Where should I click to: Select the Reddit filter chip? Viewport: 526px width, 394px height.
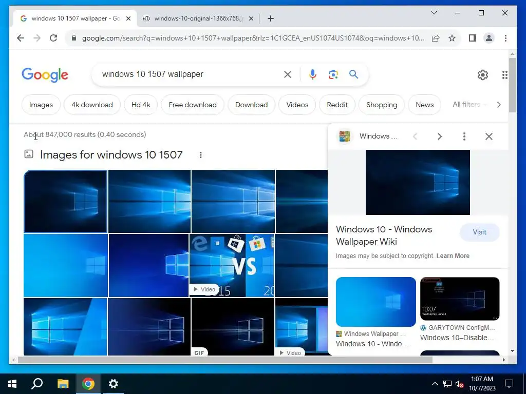[337, 105]
